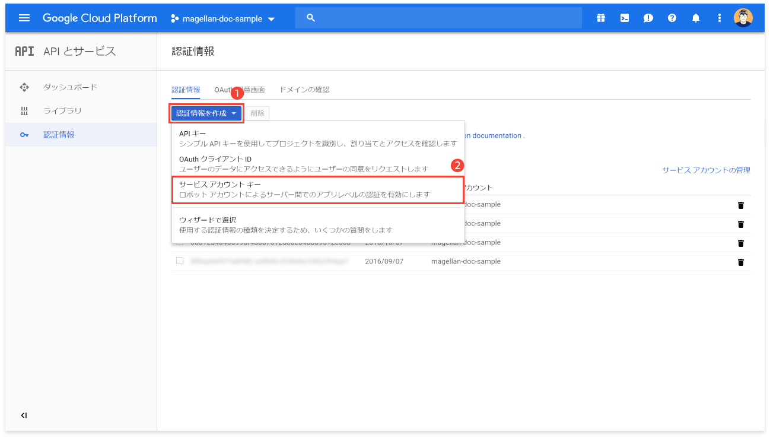The width and height of the screenshot is (770, 438).
Task: Delete the 2016/09/07 key with trash icon
Action: 740,262
